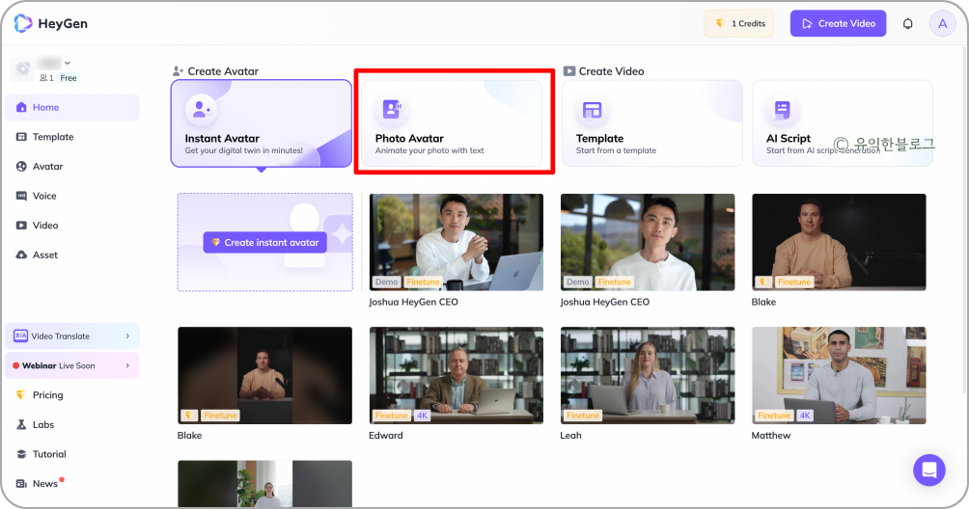Click the Voice sidebar icon
The image size is (969, 509).
click(x=21, y=196)
